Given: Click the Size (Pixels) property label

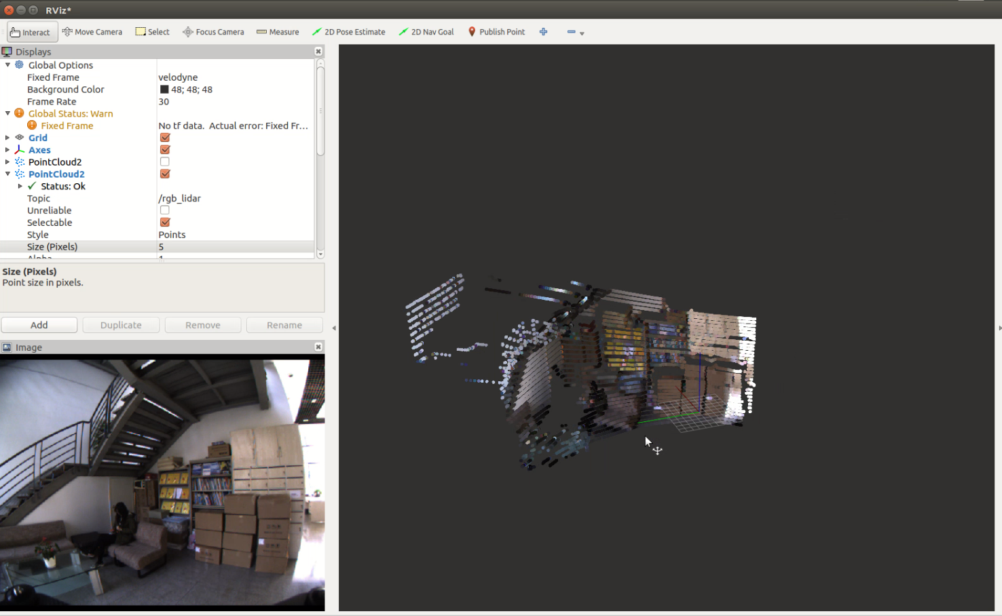Looking at the screenshot, I should tap(52, 247).
